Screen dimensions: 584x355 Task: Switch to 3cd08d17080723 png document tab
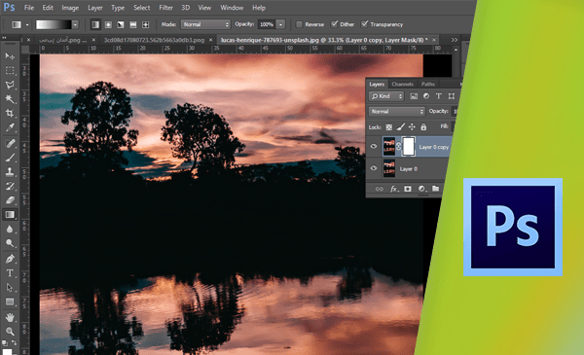click(x=154, y=40)
